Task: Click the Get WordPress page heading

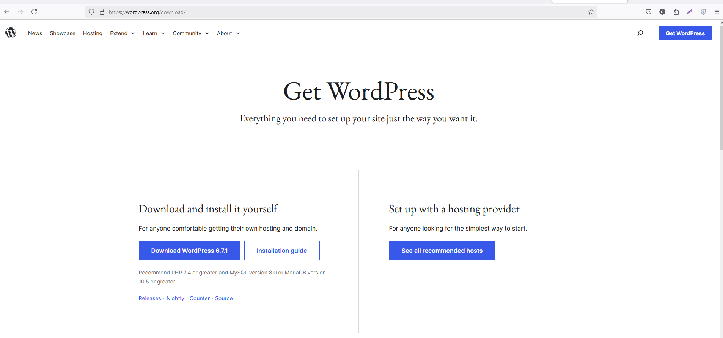Action: click(358, 92)
